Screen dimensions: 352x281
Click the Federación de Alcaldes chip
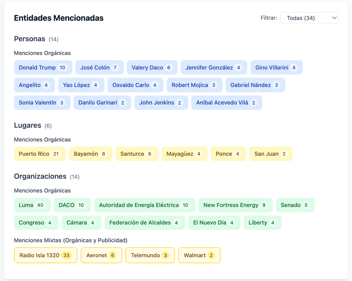point(144,223)
